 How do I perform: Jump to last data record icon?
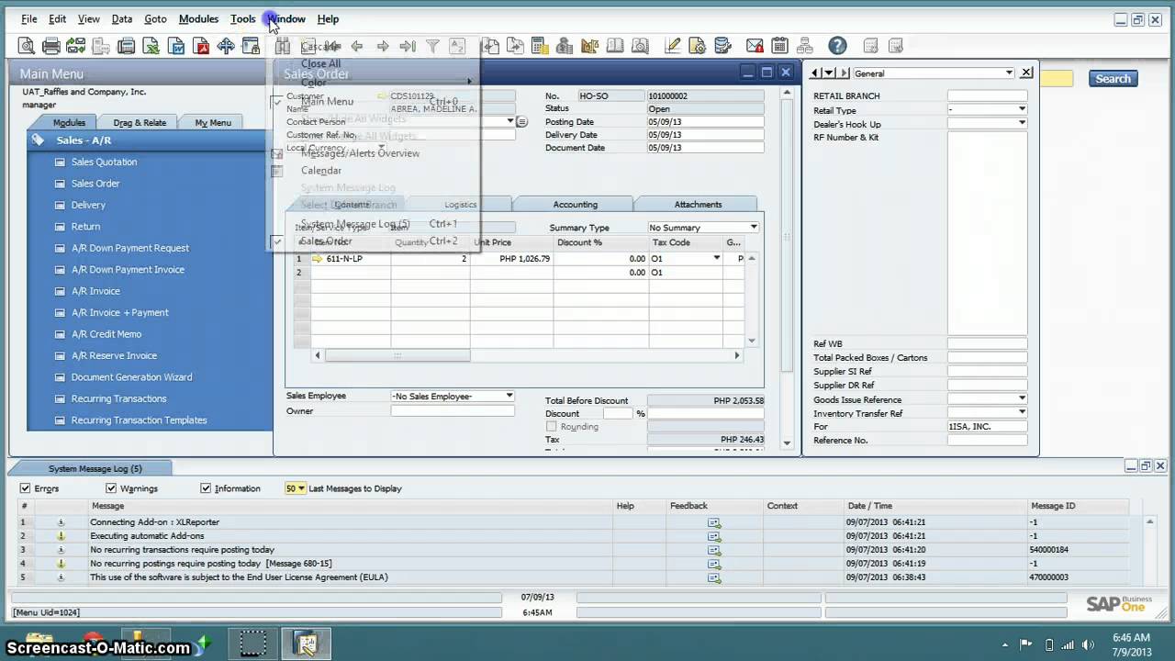pos(408,46)
